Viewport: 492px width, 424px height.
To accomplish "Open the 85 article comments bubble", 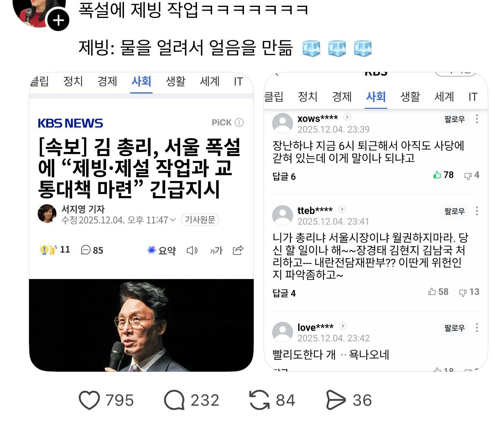I will pos(92,250).
